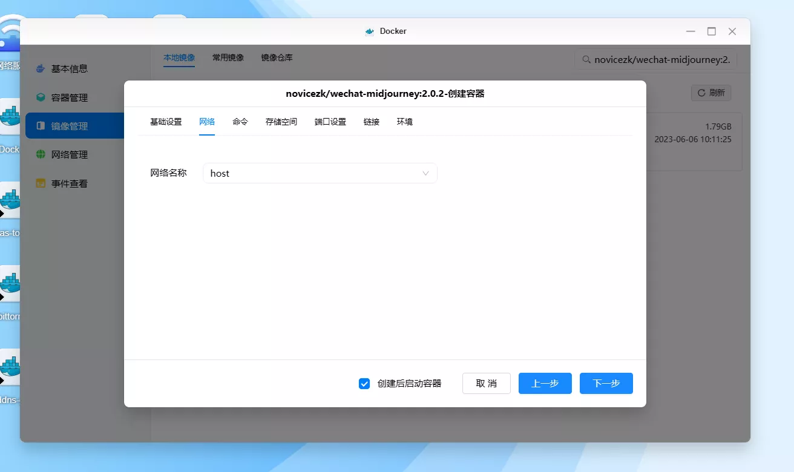Click the 容器管理 cube icon
This screenshot has height=472, width=794.
coord(41,97)
